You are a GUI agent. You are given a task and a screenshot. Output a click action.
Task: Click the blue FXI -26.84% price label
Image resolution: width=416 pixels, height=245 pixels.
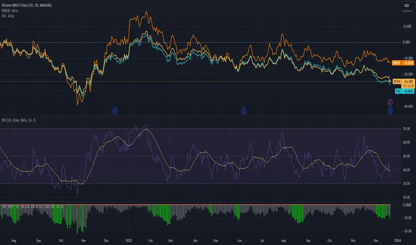coord(404,91)
